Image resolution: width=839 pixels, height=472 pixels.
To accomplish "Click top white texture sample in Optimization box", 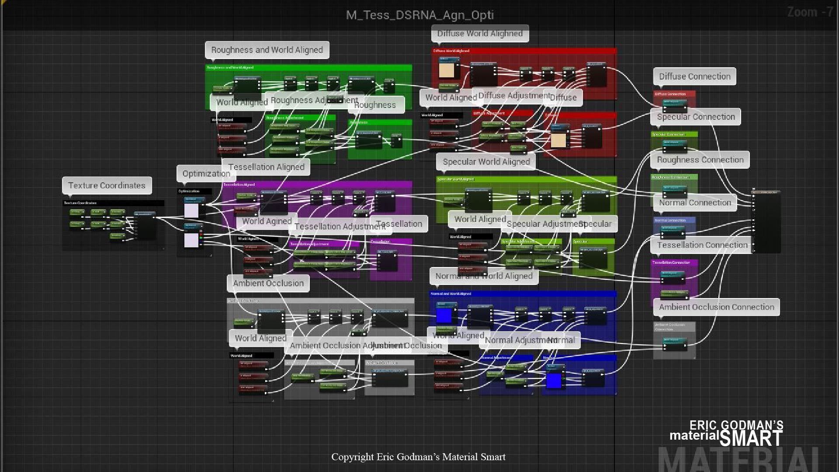I will (191, 211).
